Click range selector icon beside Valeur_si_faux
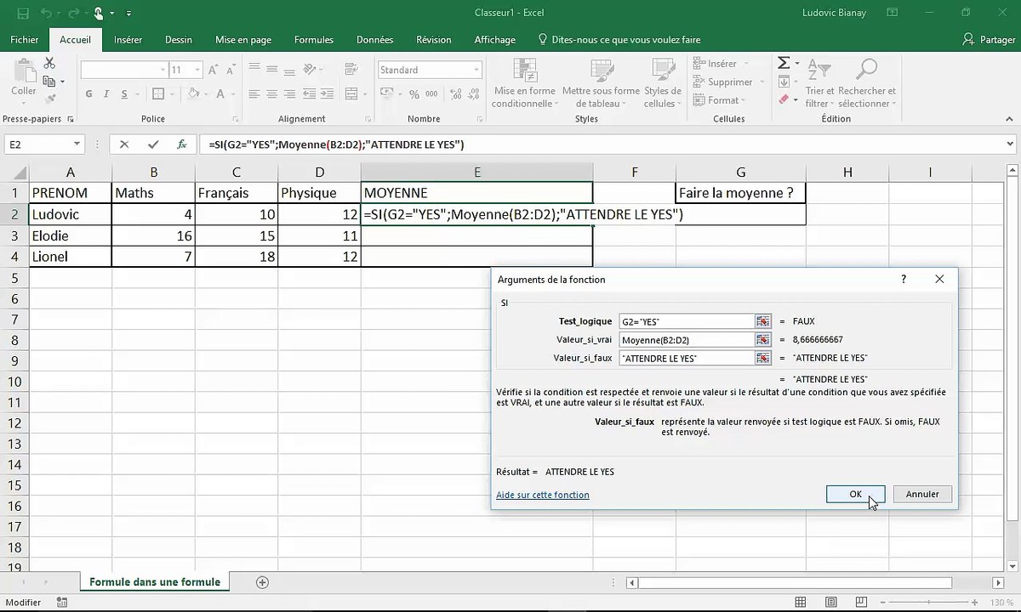Viewport: 1021px width, 612px height. (x=762, y=358)
